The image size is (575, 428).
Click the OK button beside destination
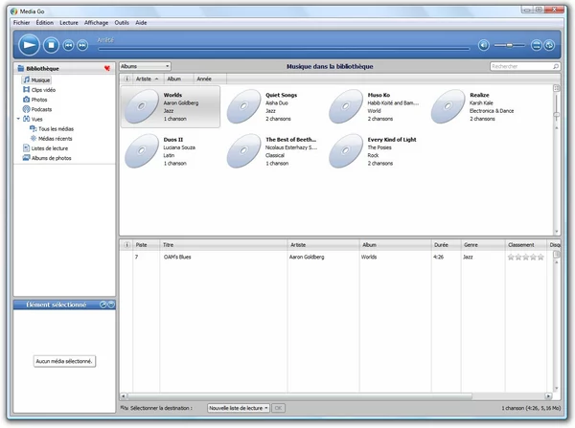(x=278, y=408)
